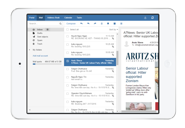Click the mail quota progress bar
The image size is (185, 128).
click(x=47, y=64)
